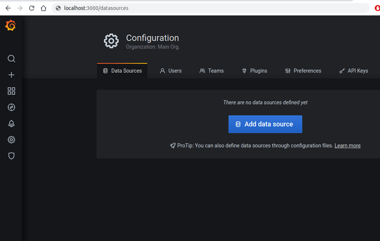Open the Alerting bell icon
380x241 pixels.
(x=11, y=123)
